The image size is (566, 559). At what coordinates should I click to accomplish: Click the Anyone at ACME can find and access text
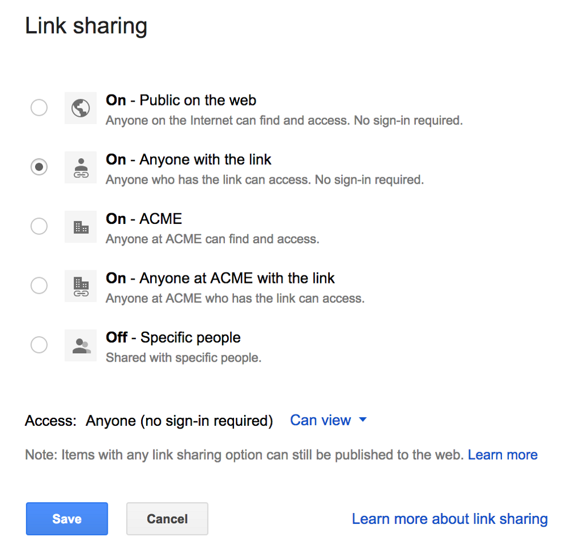pos(212,239)
